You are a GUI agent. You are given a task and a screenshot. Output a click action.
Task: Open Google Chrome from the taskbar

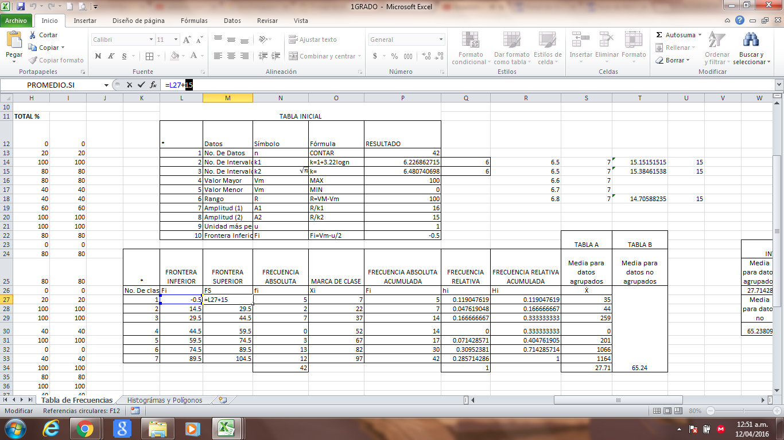click(x=85, y=428)
